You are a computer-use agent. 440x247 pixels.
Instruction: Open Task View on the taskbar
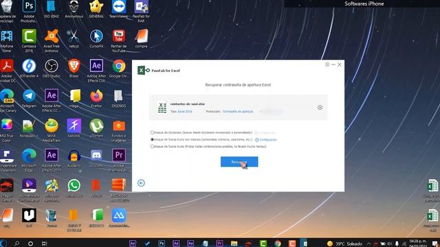(x=44, y=244)
